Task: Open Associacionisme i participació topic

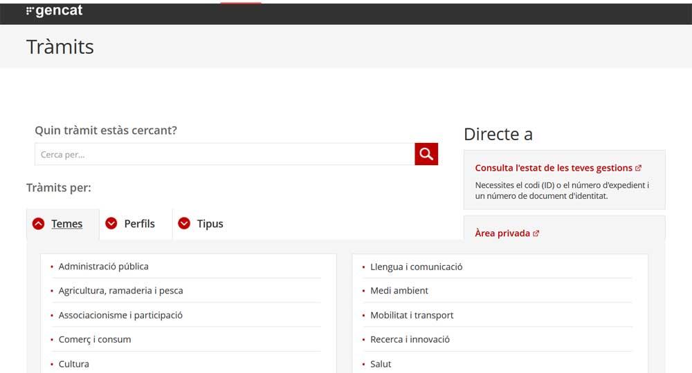Action: coord(120,315)
